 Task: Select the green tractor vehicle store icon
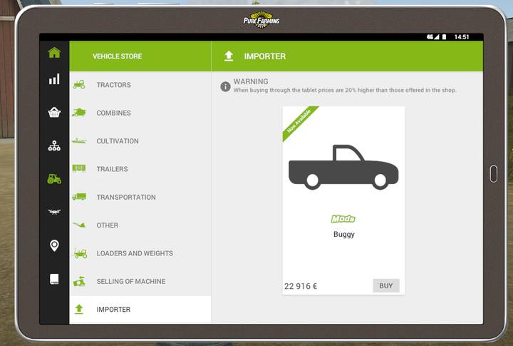tap(54, 179)
